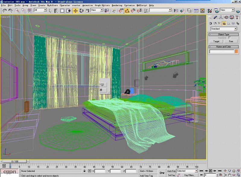Screen dimensions: 241x177
Task: Activate the Select and Link tool
Action: coord(18,11)
